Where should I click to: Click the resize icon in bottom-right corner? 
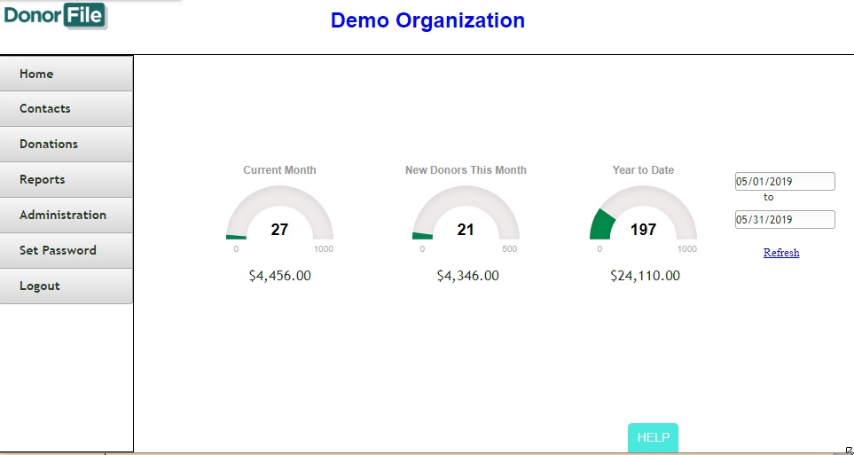848,451
